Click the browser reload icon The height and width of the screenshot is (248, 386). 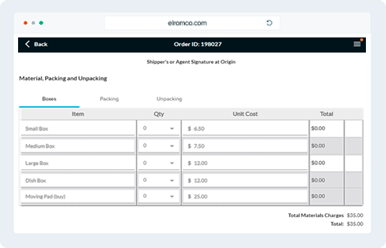270,23
